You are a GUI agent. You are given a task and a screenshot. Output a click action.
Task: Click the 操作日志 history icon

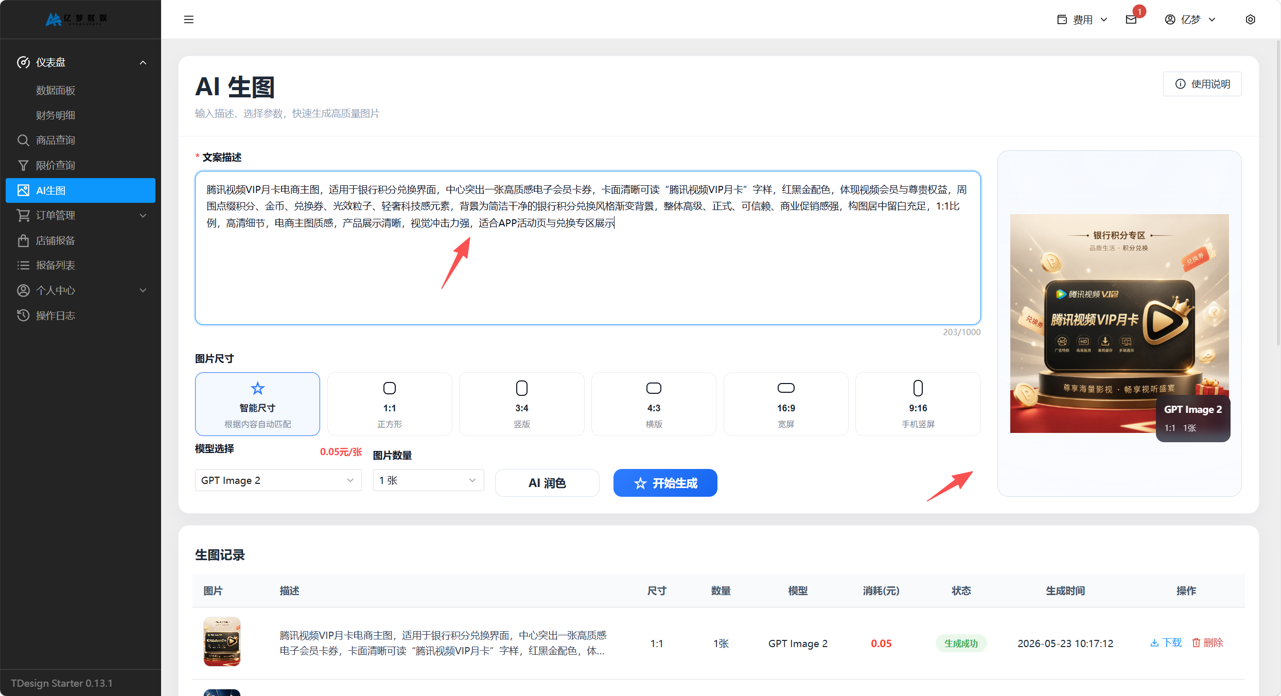pyautogui.click(x=23, y=316)
